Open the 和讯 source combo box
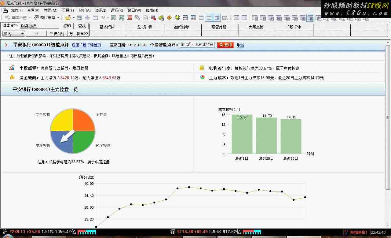391x238 pixels. (14, 34)
